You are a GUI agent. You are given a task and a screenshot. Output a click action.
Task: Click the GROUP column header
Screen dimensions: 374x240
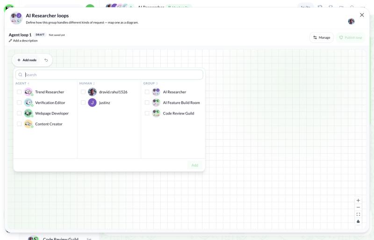[x=149, y=84]
